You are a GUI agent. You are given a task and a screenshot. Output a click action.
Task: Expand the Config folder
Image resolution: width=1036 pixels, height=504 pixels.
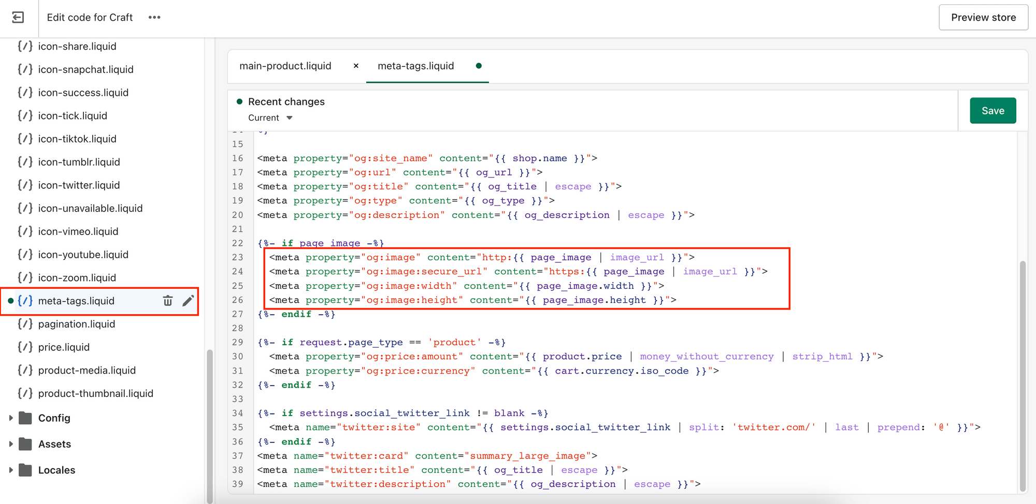click(x=11, y=418)
